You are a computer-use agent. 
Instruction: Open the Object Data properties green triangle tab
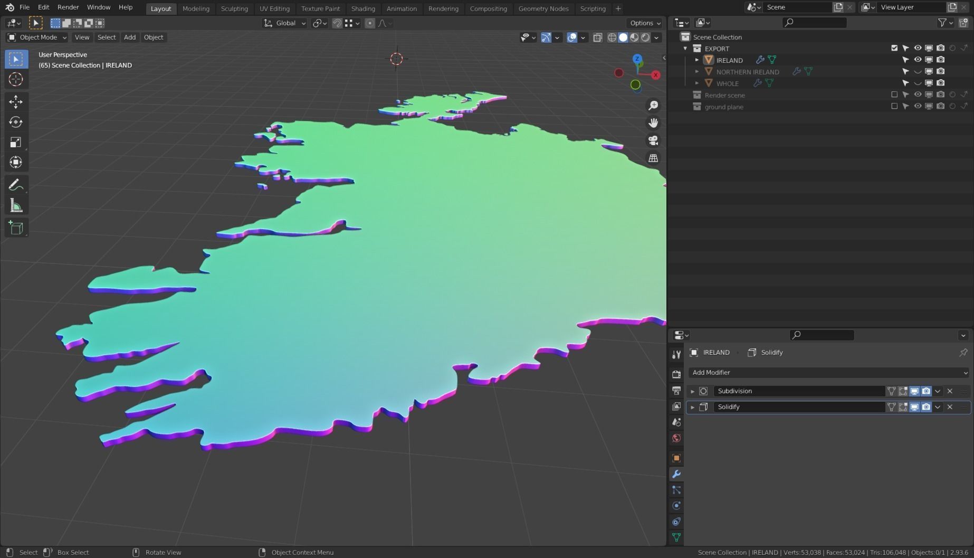pyautogui.click(x=676, y=537)
